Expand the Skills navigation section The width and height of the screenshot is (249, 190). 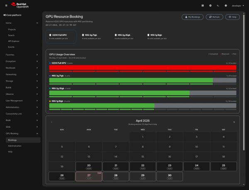tap(22, 127)
